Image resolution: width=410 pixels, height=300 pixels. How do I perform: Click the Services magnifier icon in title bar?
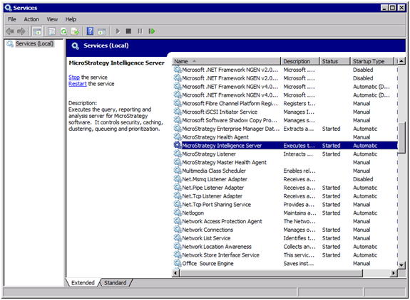(x=9, y=8)
